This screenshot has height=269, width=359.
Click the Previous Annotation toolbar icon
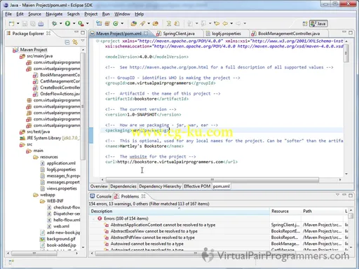(x=203, y=23)
